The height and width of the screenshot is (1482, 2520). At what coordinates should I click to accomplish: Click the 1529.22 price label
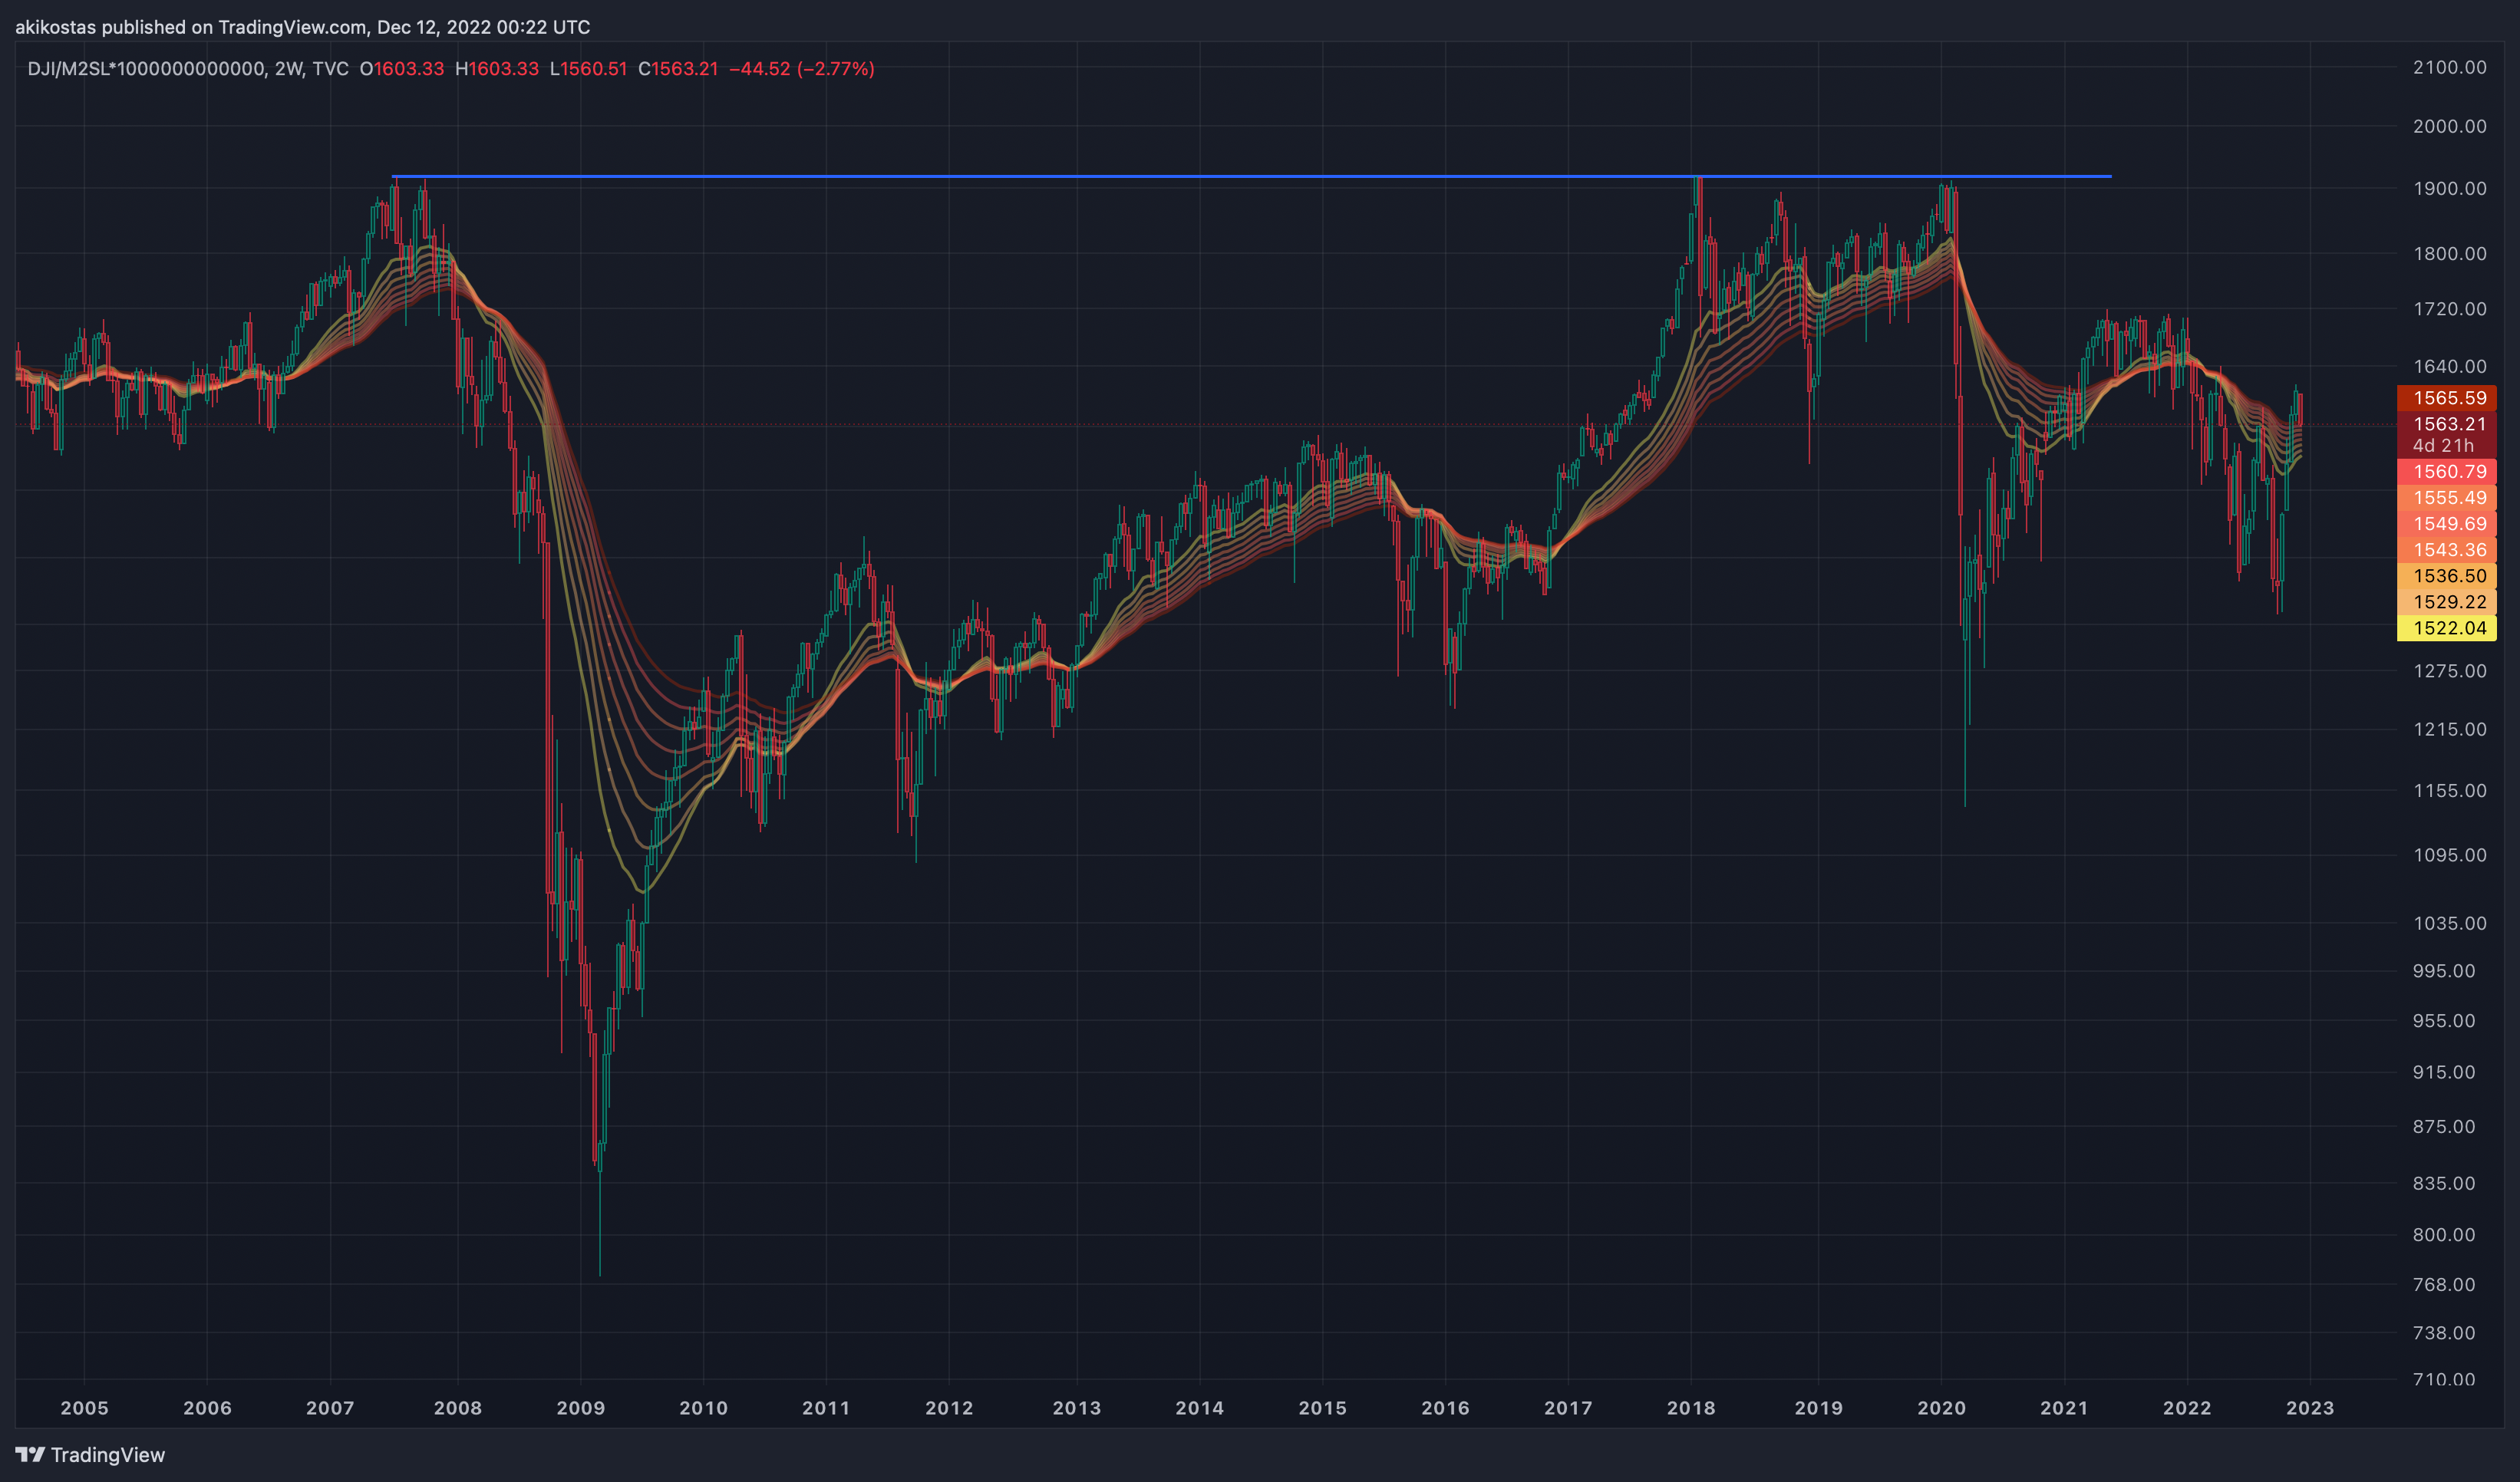[x=2447, y=601]
